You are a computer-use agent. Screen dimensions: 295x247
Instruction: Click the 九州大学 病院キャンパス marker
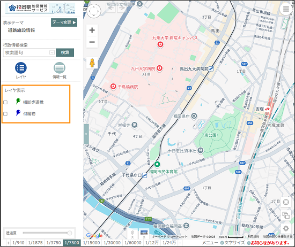[x=160, y=44]
